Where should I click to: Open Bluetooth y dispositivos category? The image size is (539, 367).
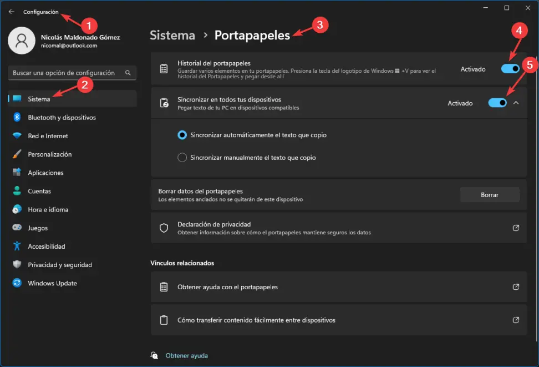click(72, 117)
